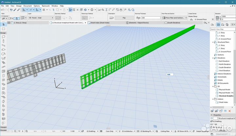This screenshot has width=236, height=136.
Task: Open the Project Map navigator icon
Action: tap(212, 25)
